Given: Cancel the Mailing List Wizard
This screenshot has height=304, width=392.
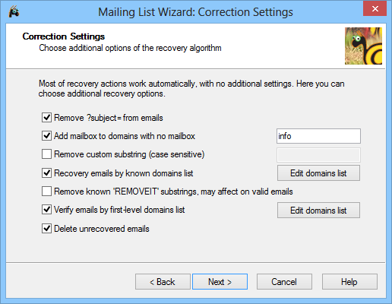Looking at the screenshot, I should coord(284,281).
